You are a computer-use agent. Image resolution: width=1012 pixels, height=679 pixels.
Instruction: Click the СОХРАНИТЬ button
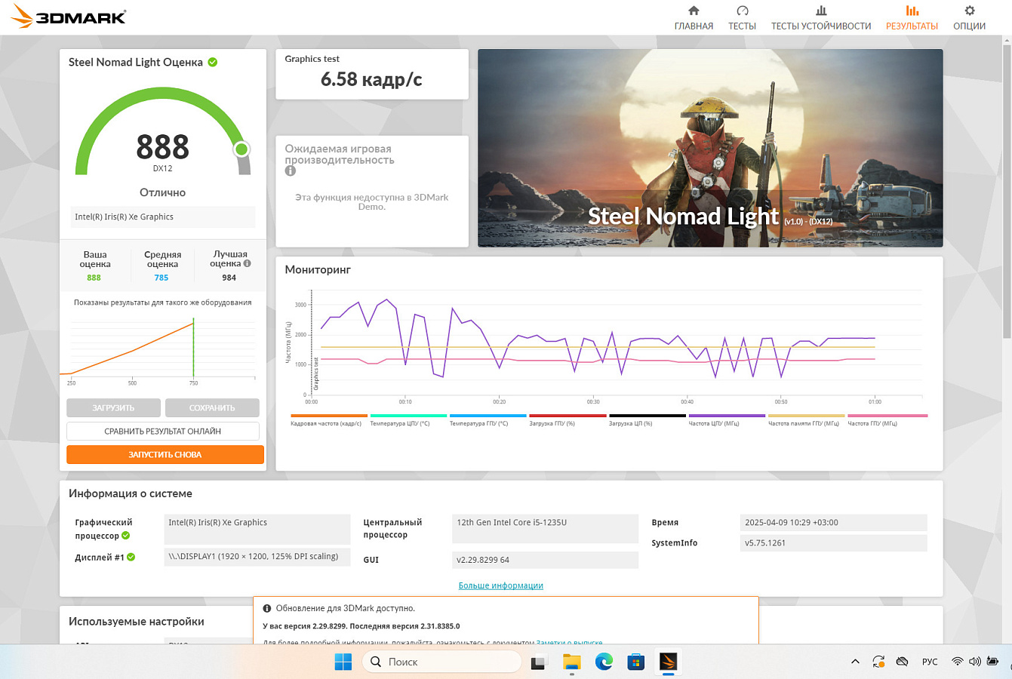[x=212, y=407]
